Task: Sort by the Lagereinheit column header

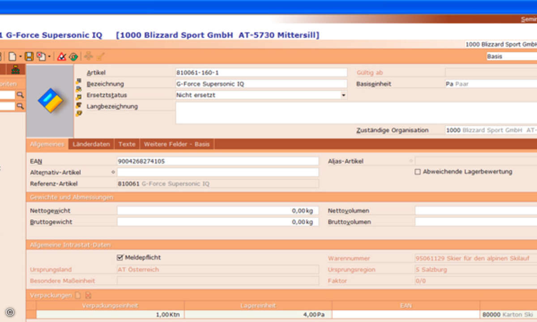Action: click(258, 305)
